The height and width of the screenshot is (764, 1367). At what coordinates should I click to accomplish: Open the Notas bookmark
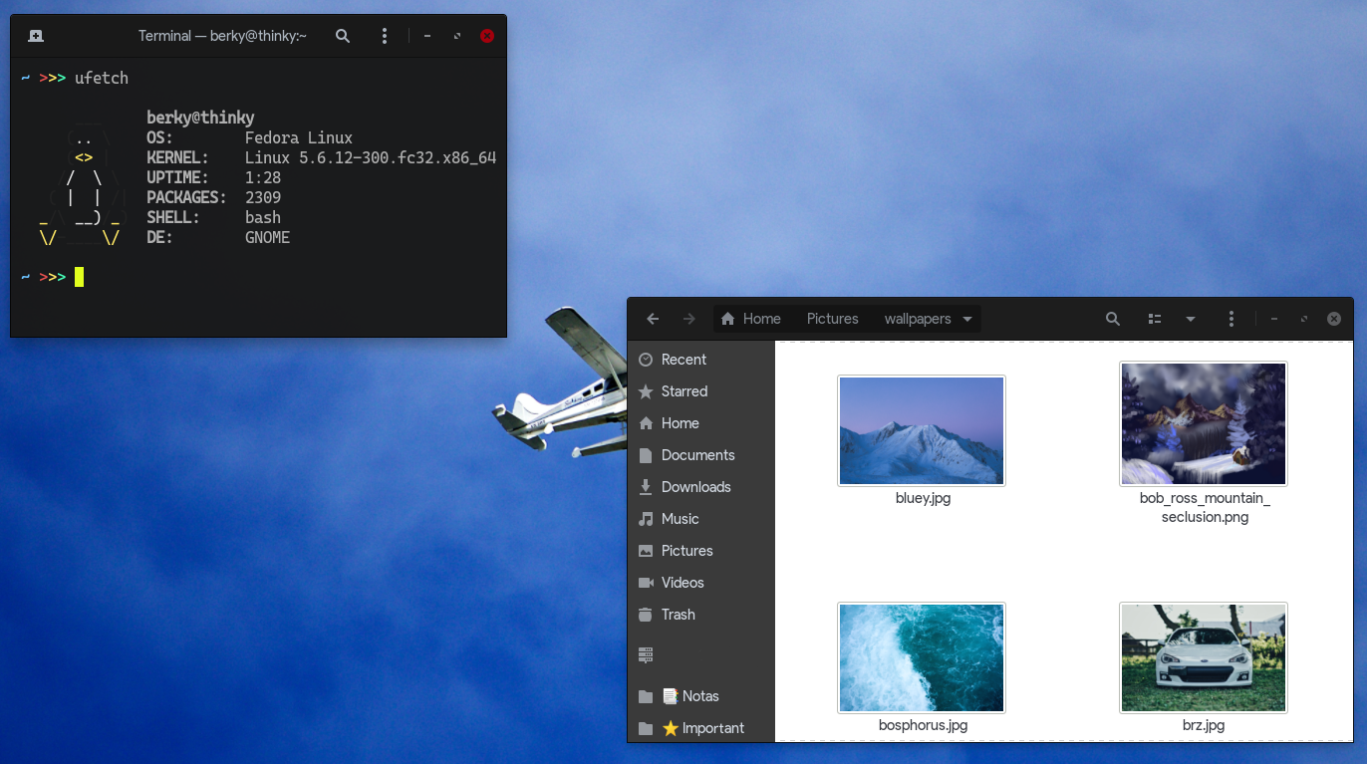[x=701, y=696]
